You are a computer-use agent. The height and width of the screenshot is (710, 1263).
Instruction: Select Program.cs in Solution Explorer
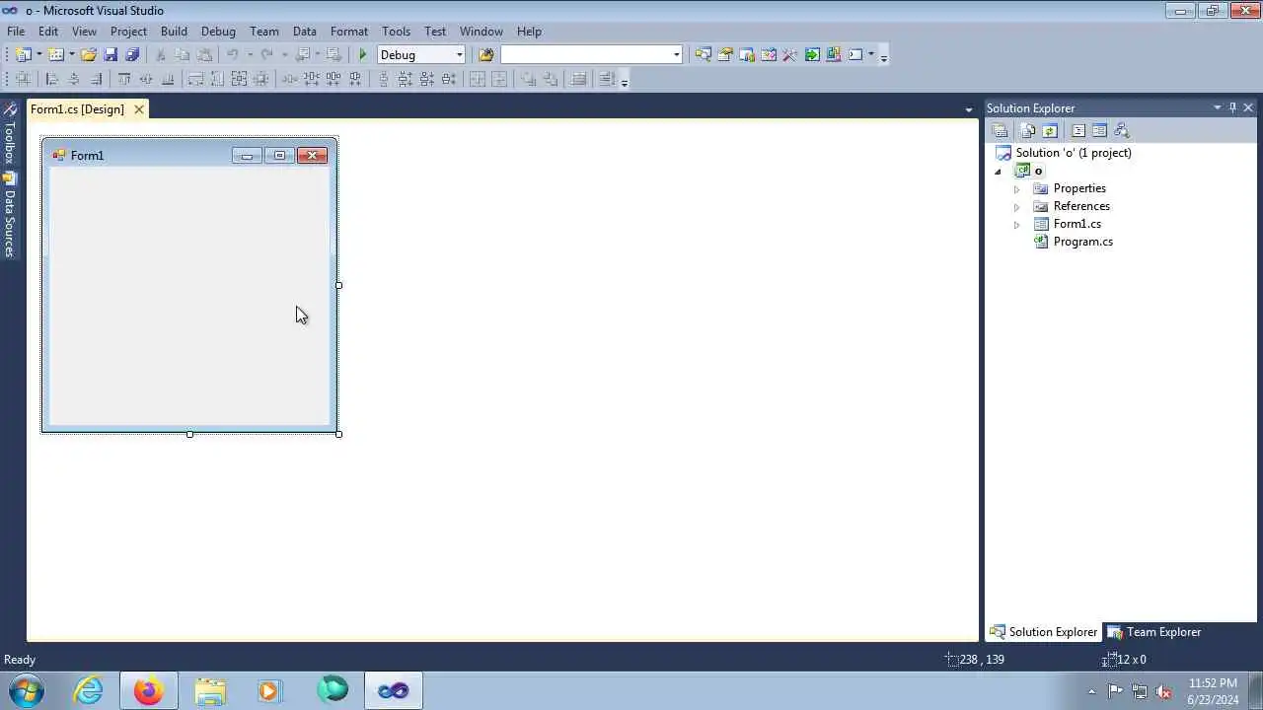pos(1082,242)
